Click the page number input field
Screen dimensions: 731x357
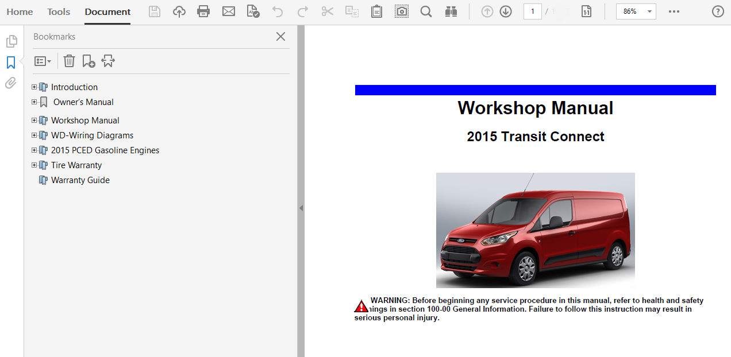(532, 11)
